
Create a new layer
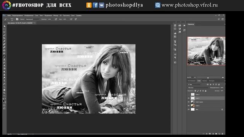pos(219,134)
